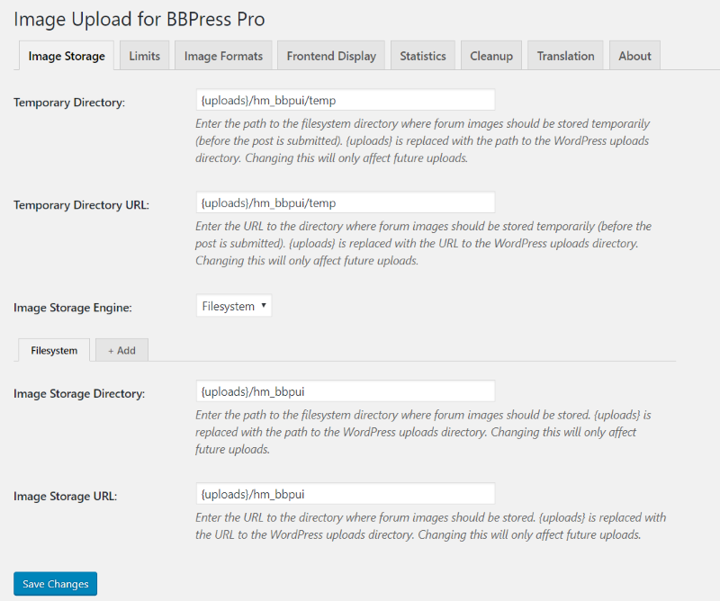Click the Image Upload for BBPress Pro heading

139,19
